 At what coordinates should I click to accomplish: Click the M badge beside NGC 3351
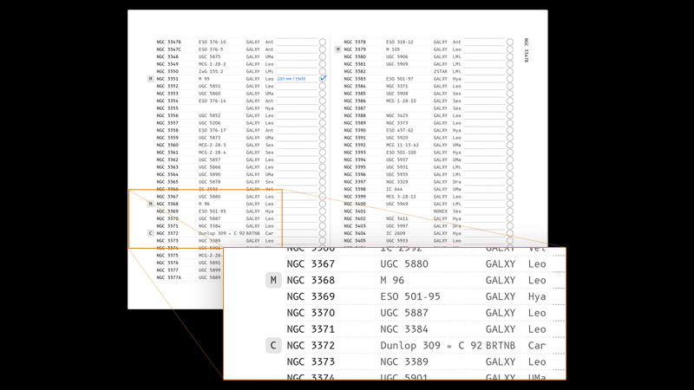(x=151, y=79)
